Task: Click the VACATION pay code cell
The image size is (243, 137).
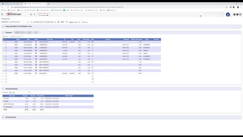Action: [43, 73]
